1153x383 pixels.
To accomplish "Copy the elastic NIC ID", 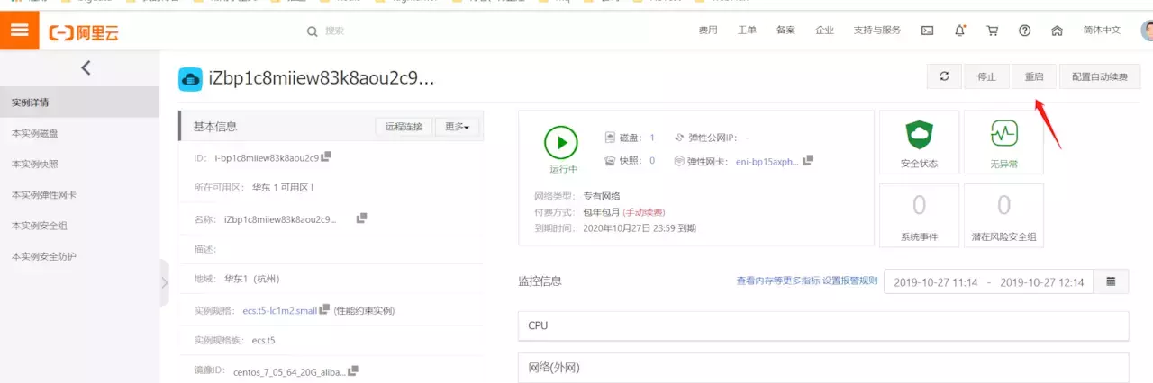I will coord(808,160).
